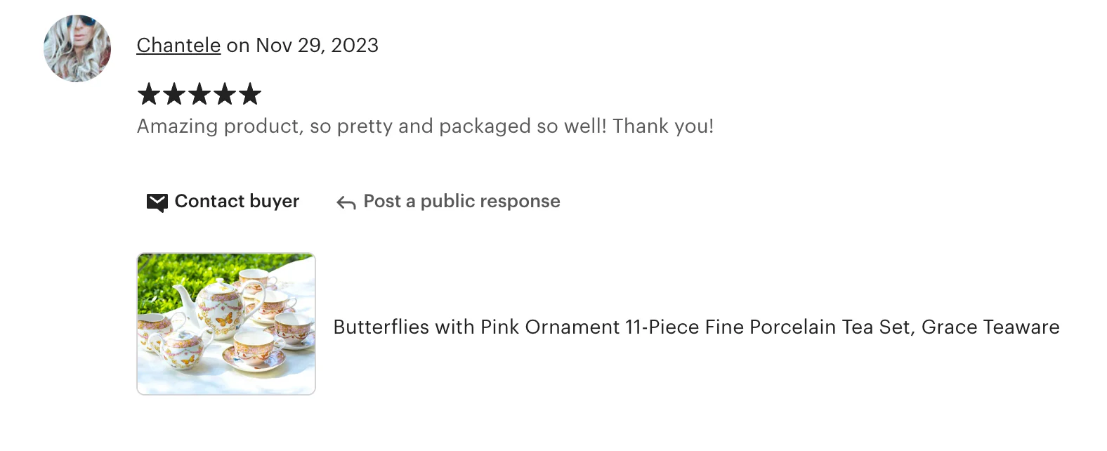This screenshot has height=451, width=1107.
Task: Click the reply arrow icon before Post a public response
Action: click(344, 202)
